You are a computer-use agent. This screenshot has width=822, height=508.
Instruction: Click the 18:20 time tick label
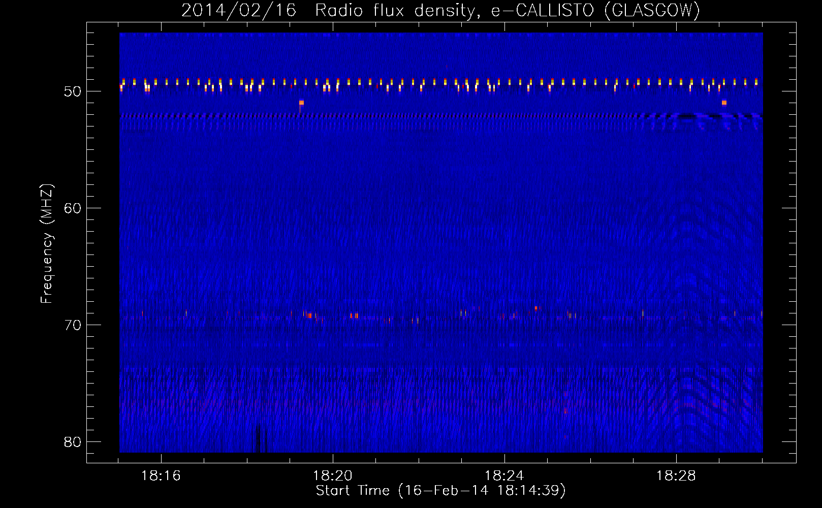[x=333, y=476]
